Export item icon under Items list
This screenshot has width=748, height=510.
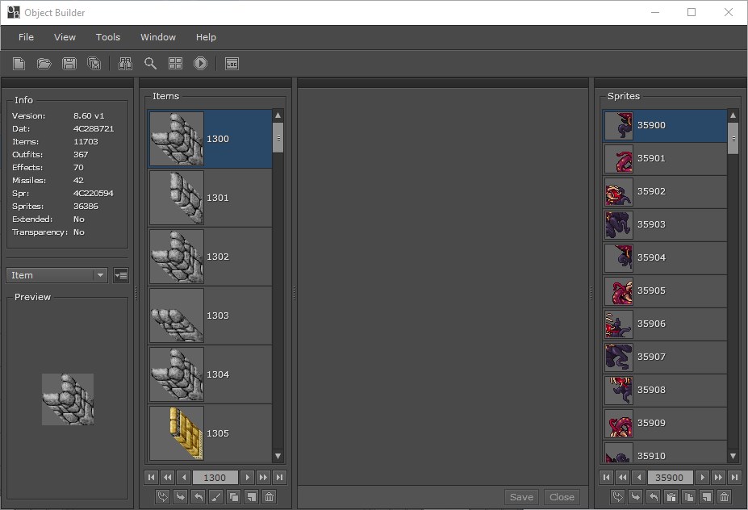point(198,497)
